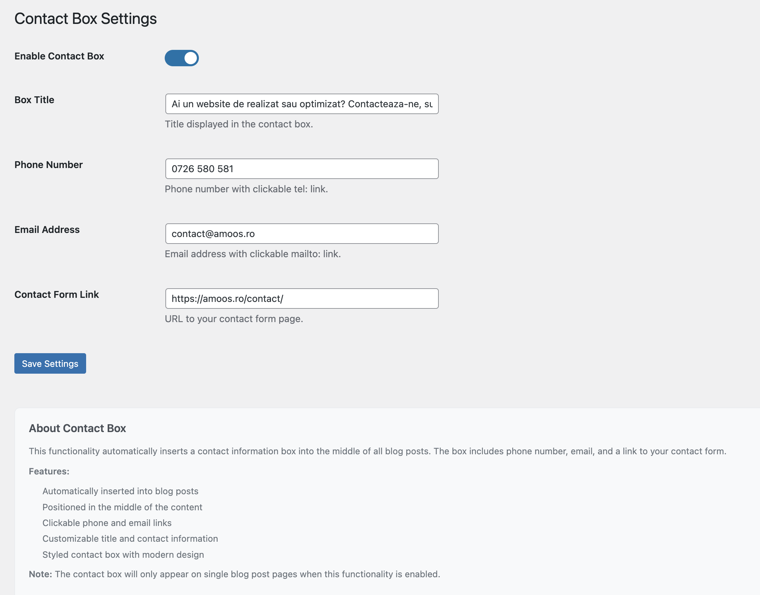Click the Enable Contact Box label

click(59, 56)
